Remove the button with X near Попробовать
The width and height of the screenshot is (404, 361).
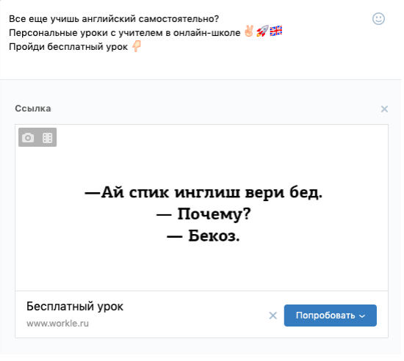click(273, 316)
